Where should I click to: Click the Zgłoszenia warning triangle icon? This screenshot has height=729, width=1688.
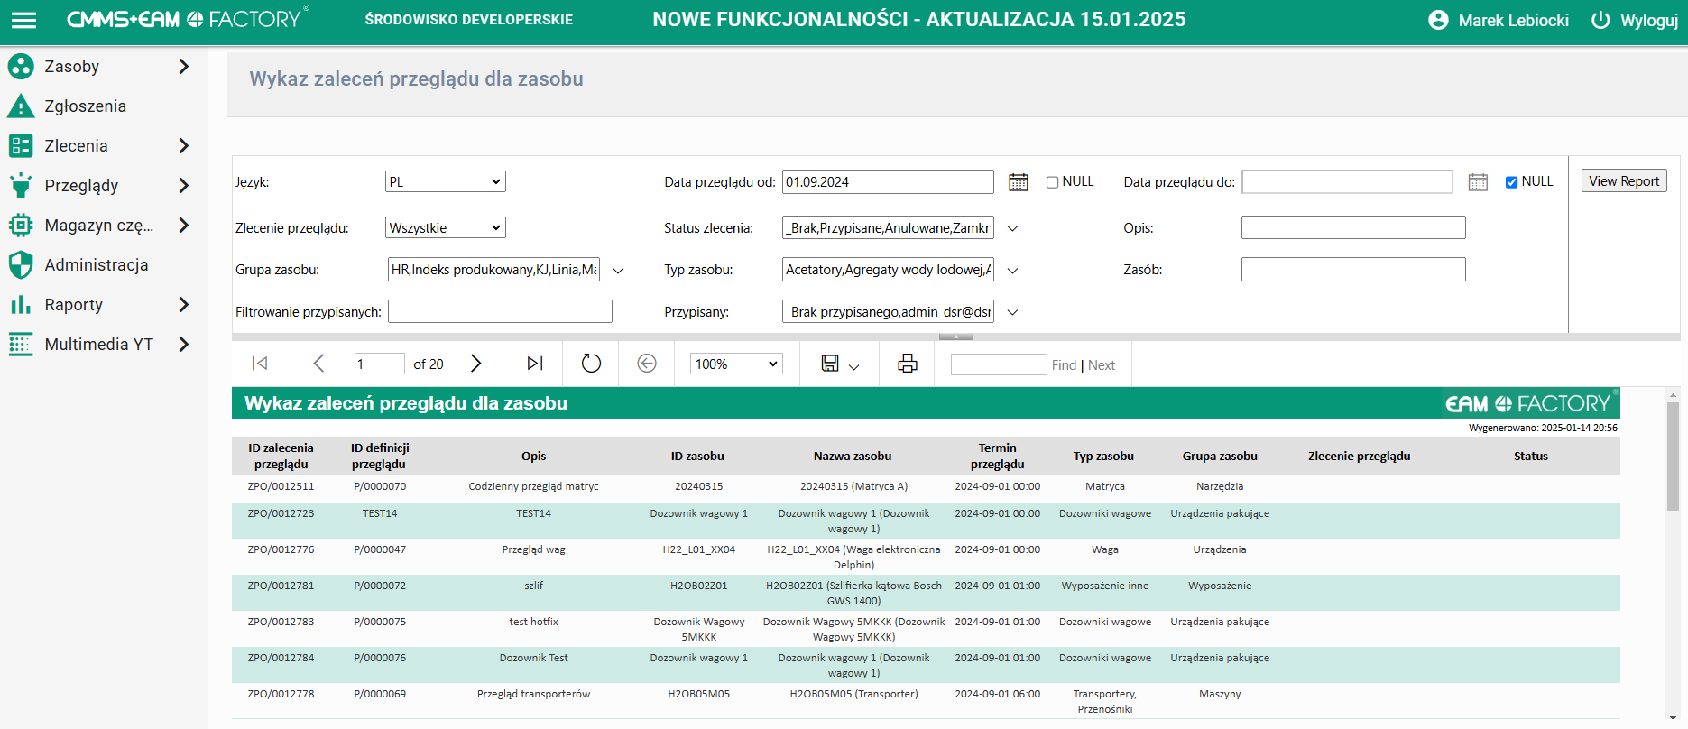coord(21,106)
